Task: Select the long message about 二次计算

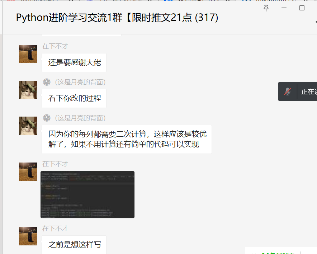Action: coord(127,139)
